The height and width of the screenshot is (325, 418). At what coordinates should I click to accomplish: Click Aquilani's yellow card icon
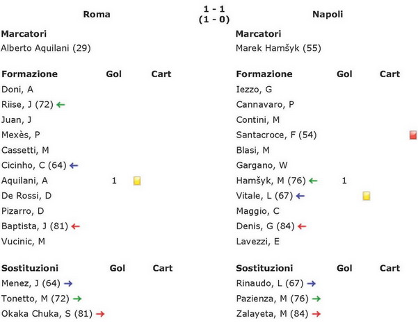137,181
